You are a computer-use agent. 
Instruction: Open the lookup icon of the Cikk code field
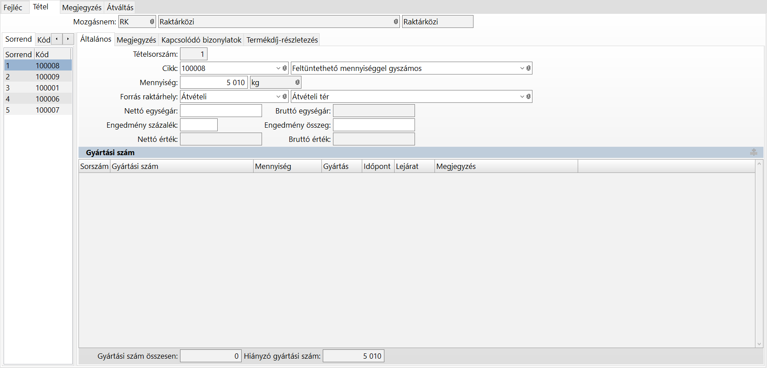tap(285, 68)
